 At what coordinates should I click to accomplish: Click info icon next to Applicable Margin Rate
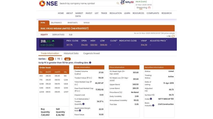tap(80, 111)
